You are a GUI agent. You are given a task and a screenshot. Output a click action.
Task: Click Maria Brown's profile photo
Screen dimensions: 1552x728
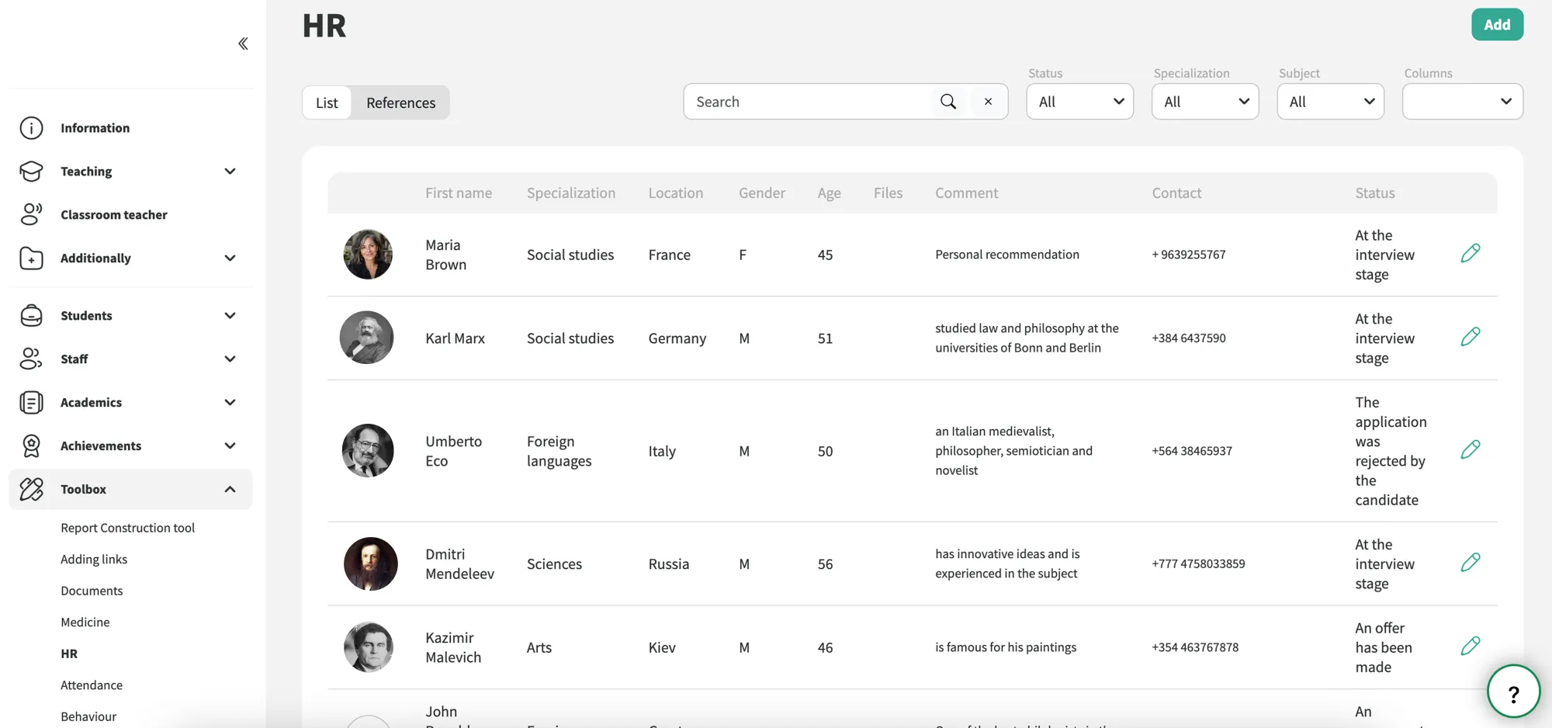[x=368, y=255]
